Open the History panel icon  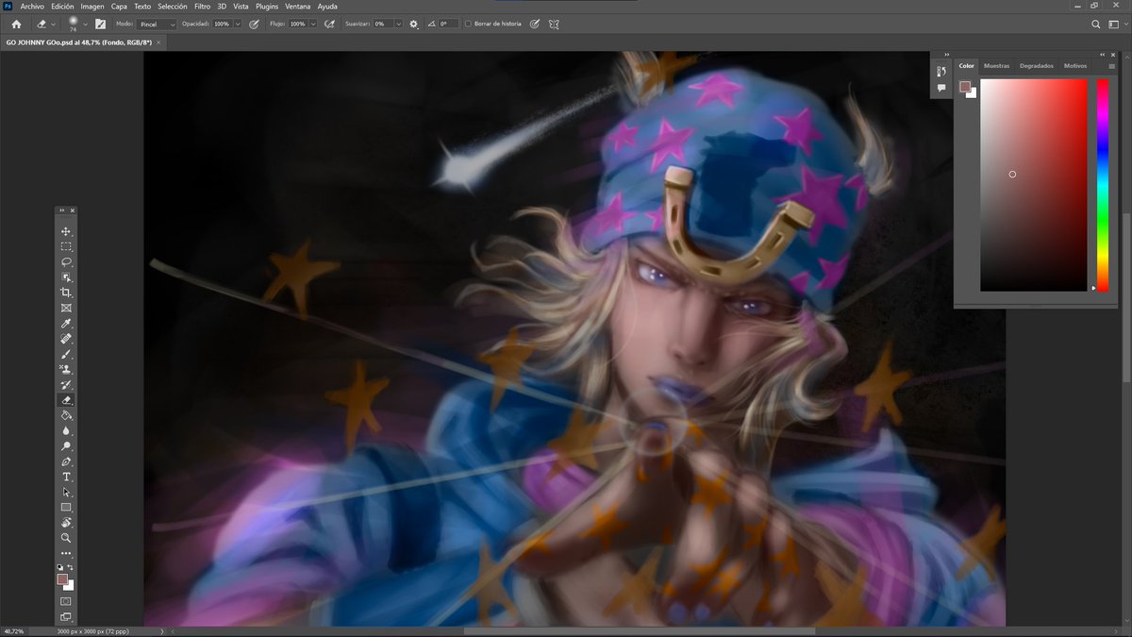(x=941, y=71)
